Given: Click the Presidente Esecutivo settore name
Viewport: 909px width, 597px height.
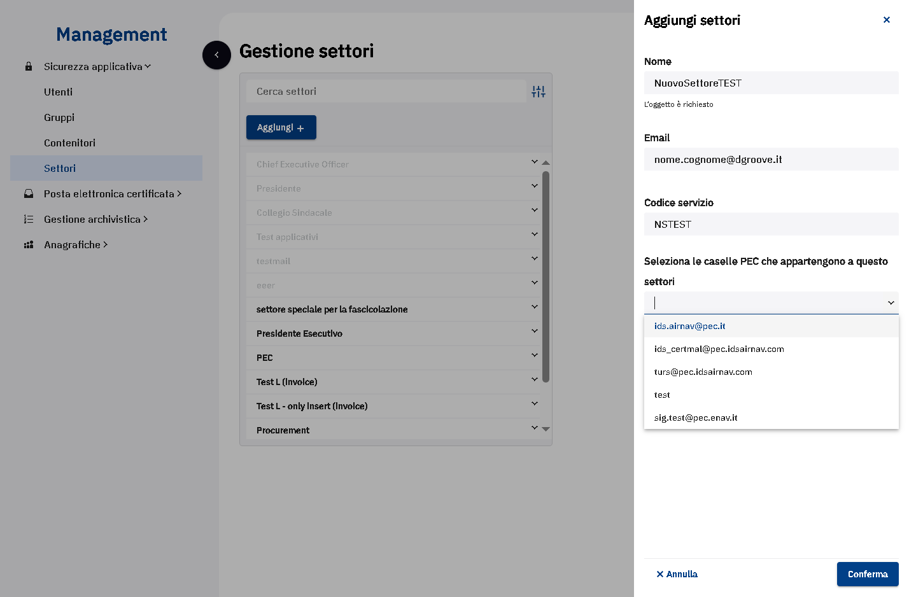Looking at the screenshot, I should click(x=299, y=334).
